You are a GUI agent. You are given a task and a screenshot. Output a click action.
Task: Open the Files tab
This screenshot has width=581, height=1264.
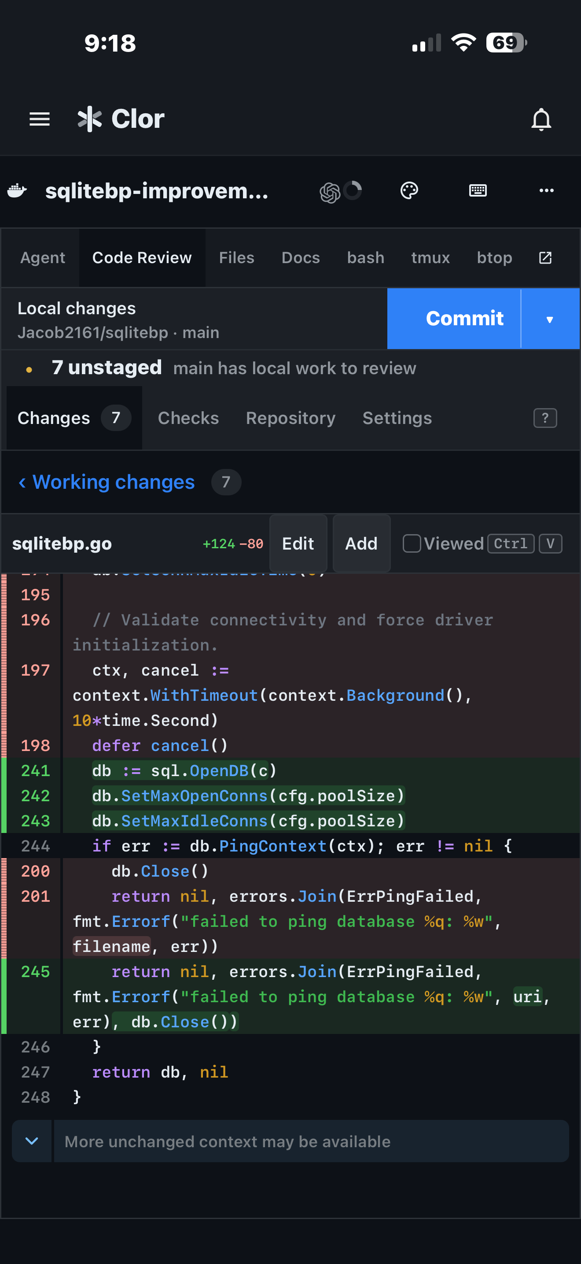237,258
